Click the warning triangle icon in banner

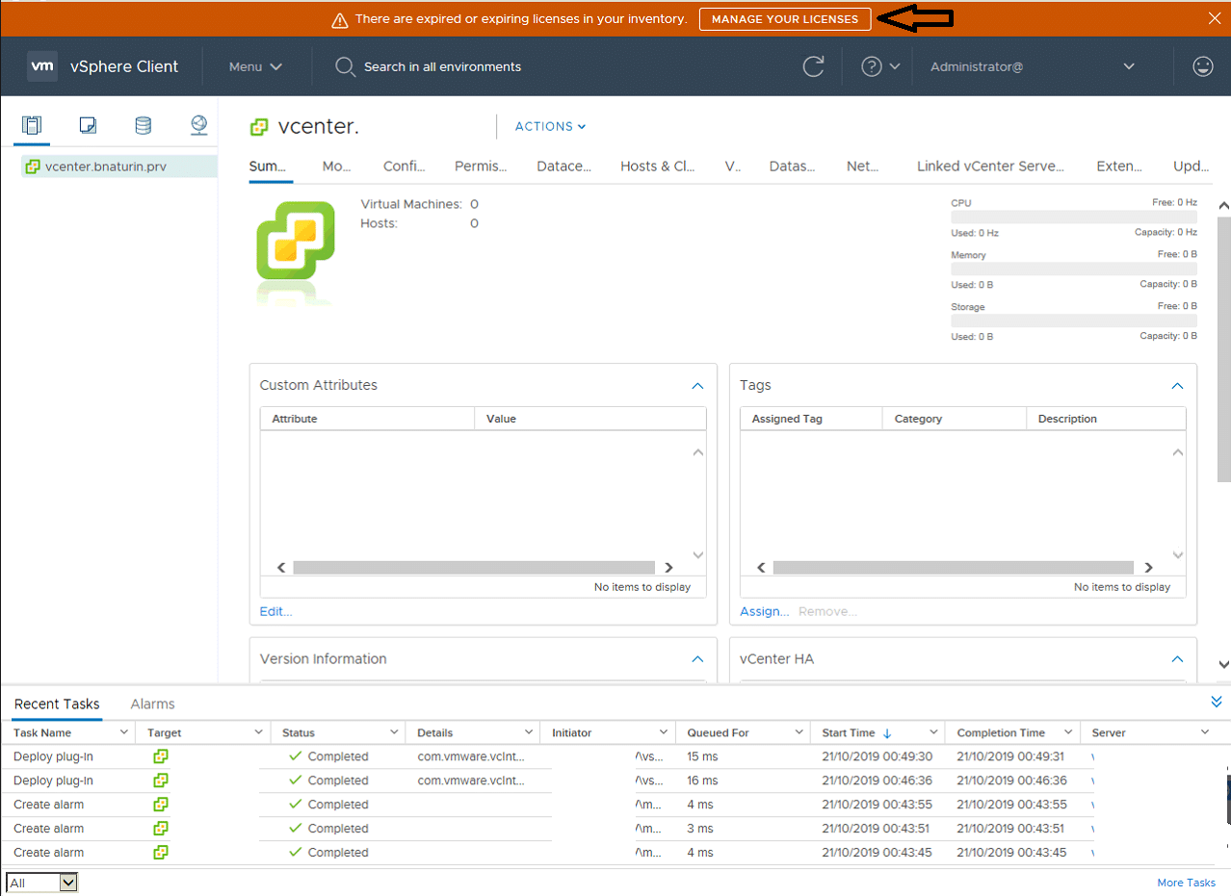coord(339,19)
